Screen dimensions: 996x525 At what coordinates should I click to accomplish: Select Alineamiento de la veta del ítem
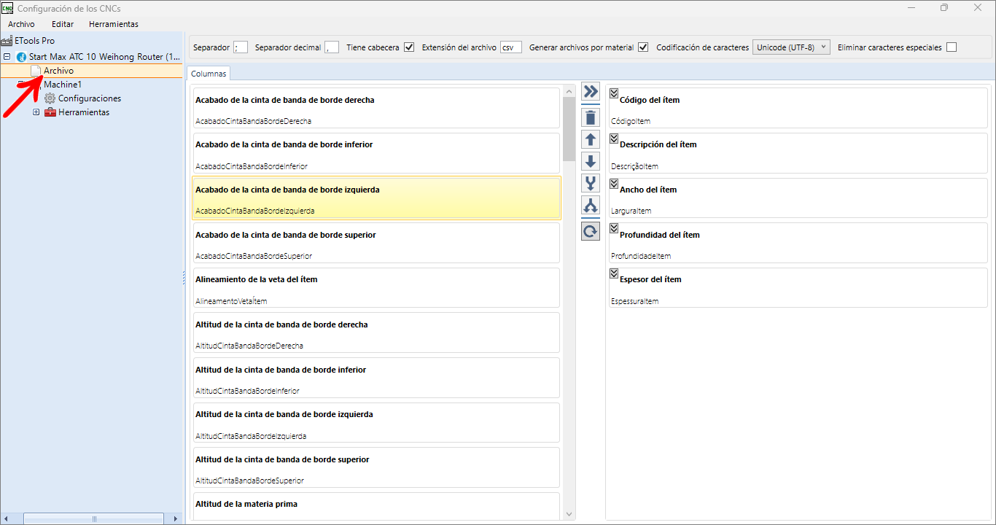point(376,288)
